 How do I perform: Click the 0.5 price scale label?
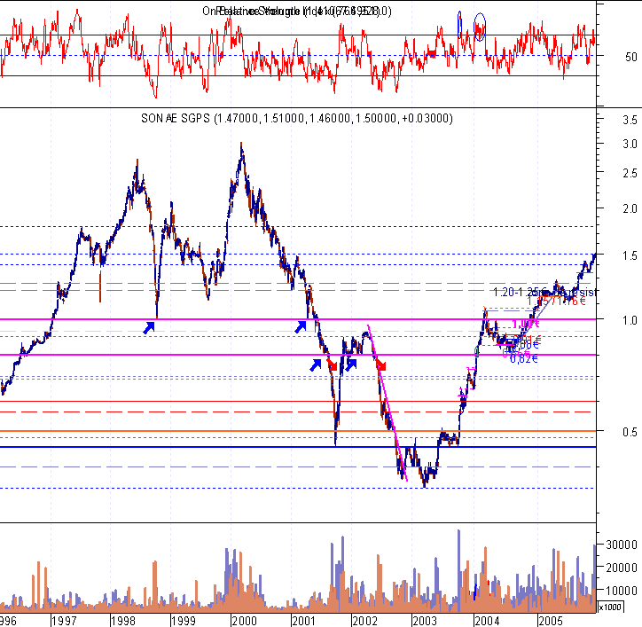pos(630,432)
